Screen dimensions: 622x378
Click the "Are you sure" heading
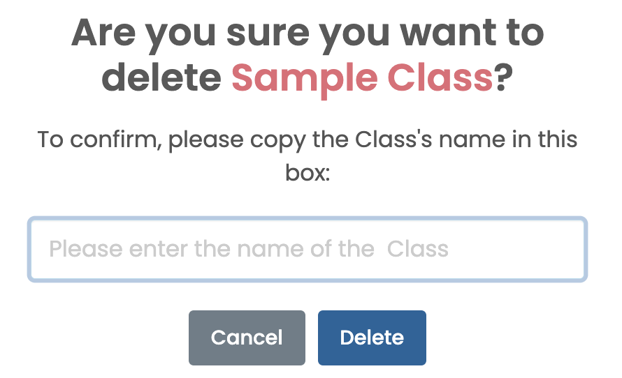point(307,33)
